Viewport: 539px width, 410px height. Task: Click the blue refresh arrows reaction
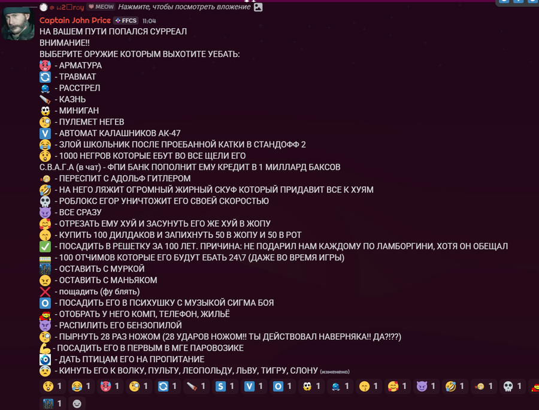pos(168,386)
